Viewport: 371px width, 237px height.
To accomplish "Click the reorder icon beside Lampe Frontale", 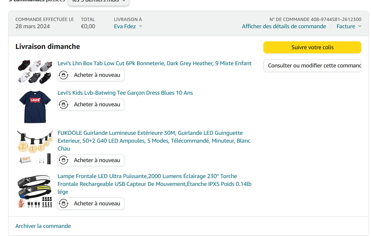I will 64,203.
